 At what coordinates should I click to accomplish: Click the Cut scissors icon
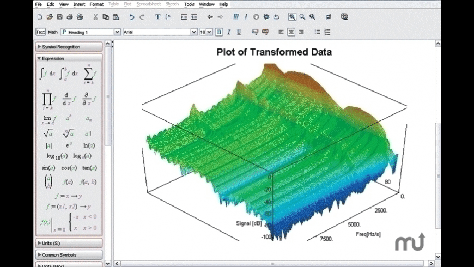tap(95, 17)
